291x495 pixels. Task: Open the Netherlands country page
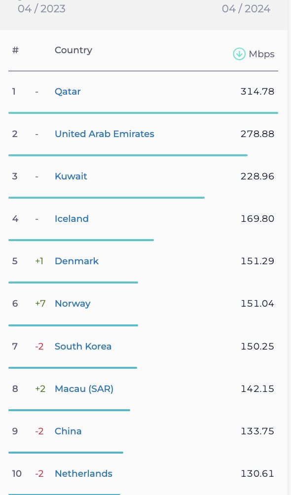coord(83,474)
